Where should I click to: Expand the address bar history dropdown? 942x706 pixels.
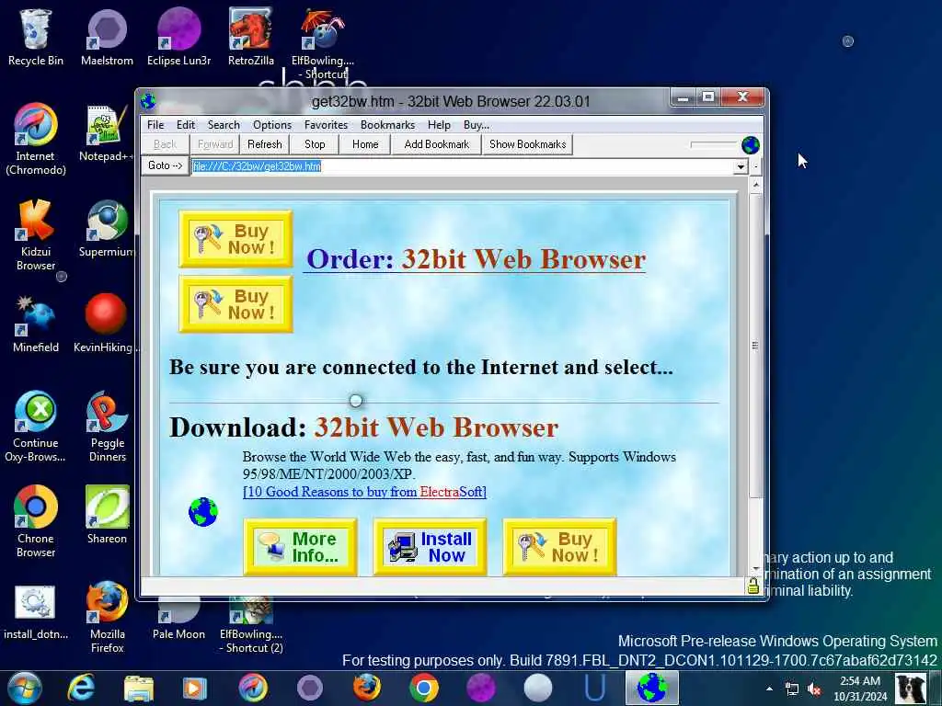[741, 166]
